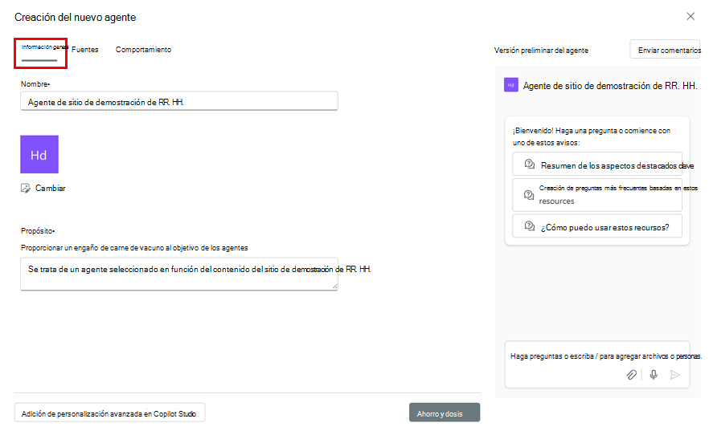Screen dimensions: 713x435
Task: Switch to the Fuentes tab
Action: tap(85, 50)
